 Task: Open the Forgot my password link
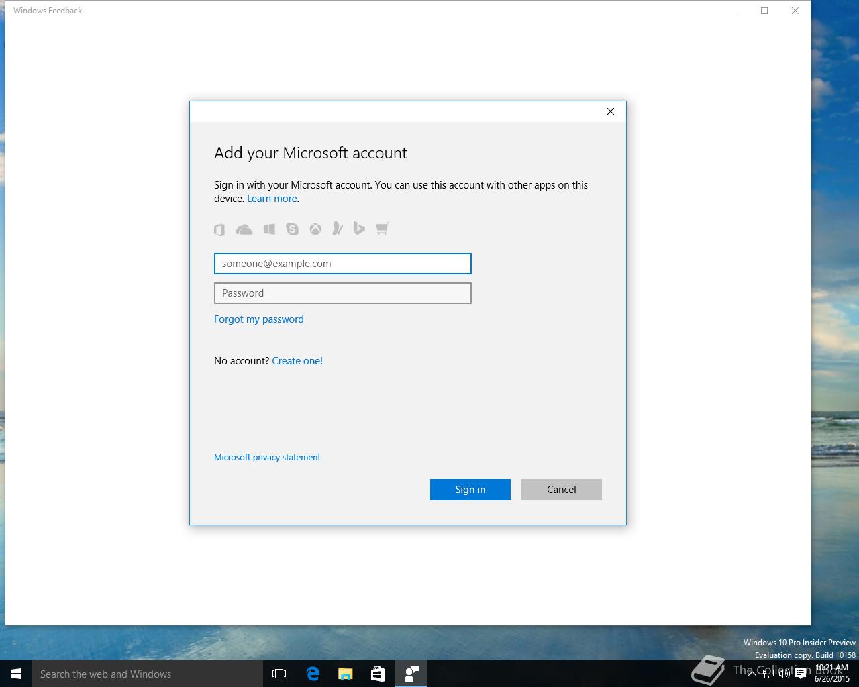tap(259, 319)
